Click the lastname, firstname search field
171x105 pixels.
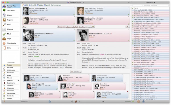pos(150,5)
